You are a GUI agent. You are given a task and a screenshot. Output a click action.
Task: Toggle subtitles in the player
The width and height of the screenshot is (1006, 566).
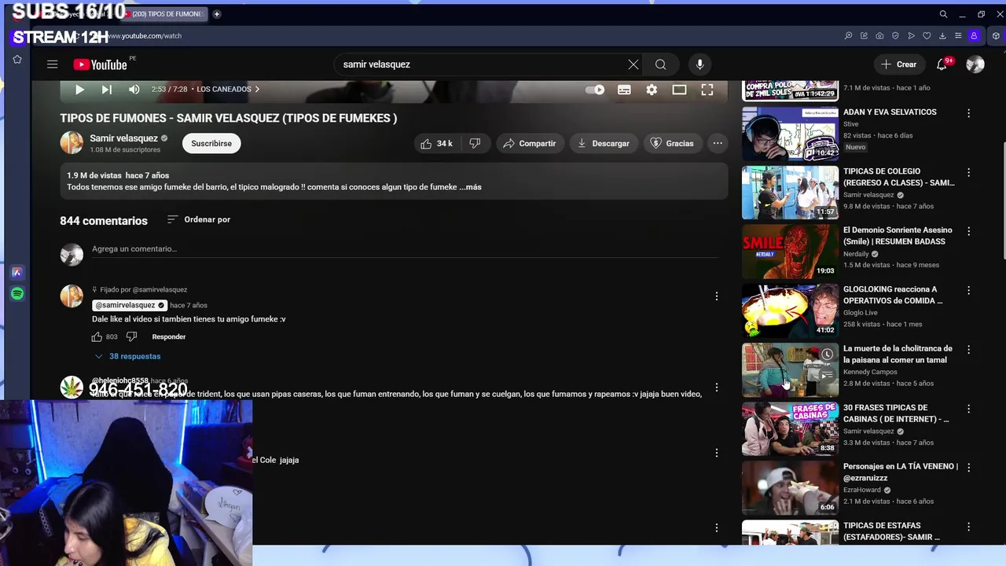(624, 90)
